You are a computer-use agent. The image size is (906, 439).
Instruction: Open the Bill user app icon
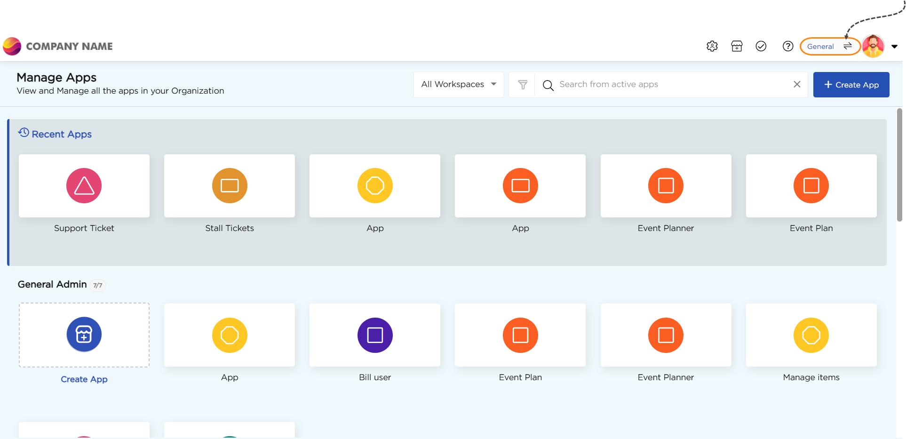pyautogui.click(x=374, y=335)
